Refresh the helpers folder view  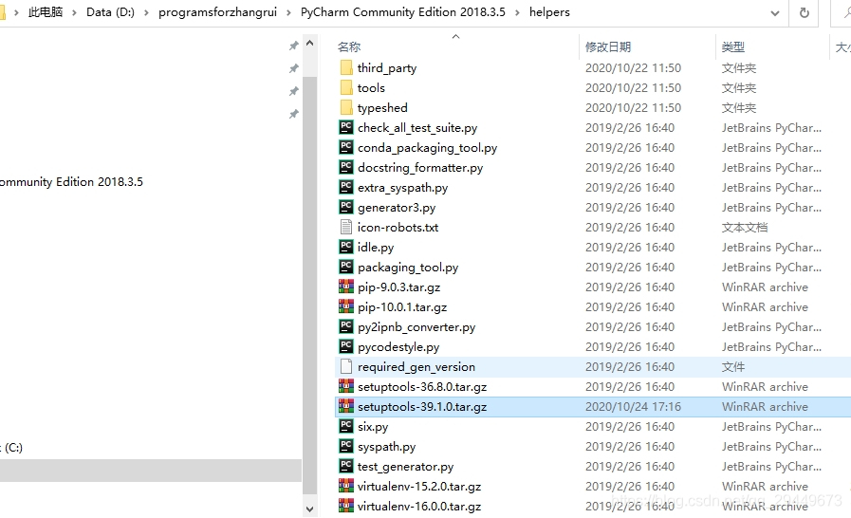point(805,12)
